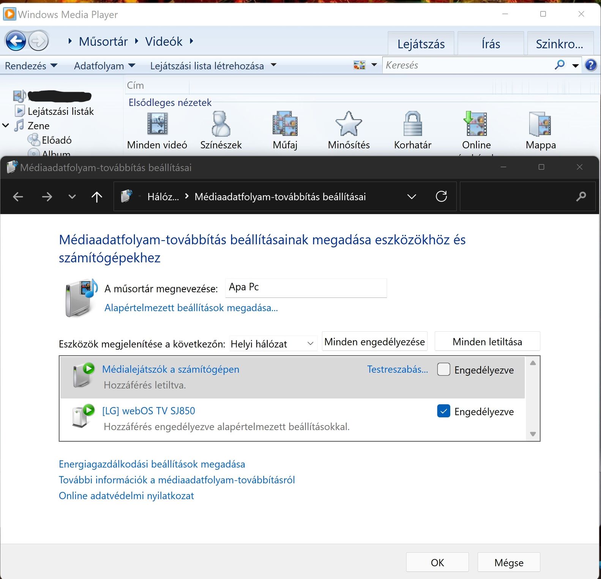The image size is (601, 579).
Task: Open recent locations dropdown chevron
Action: coord(72,197)
